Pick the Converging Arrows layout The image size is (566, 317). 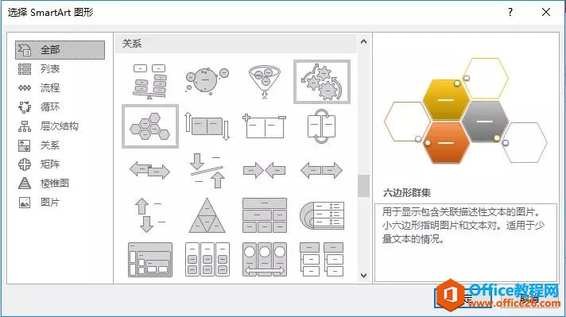point(264,170)
